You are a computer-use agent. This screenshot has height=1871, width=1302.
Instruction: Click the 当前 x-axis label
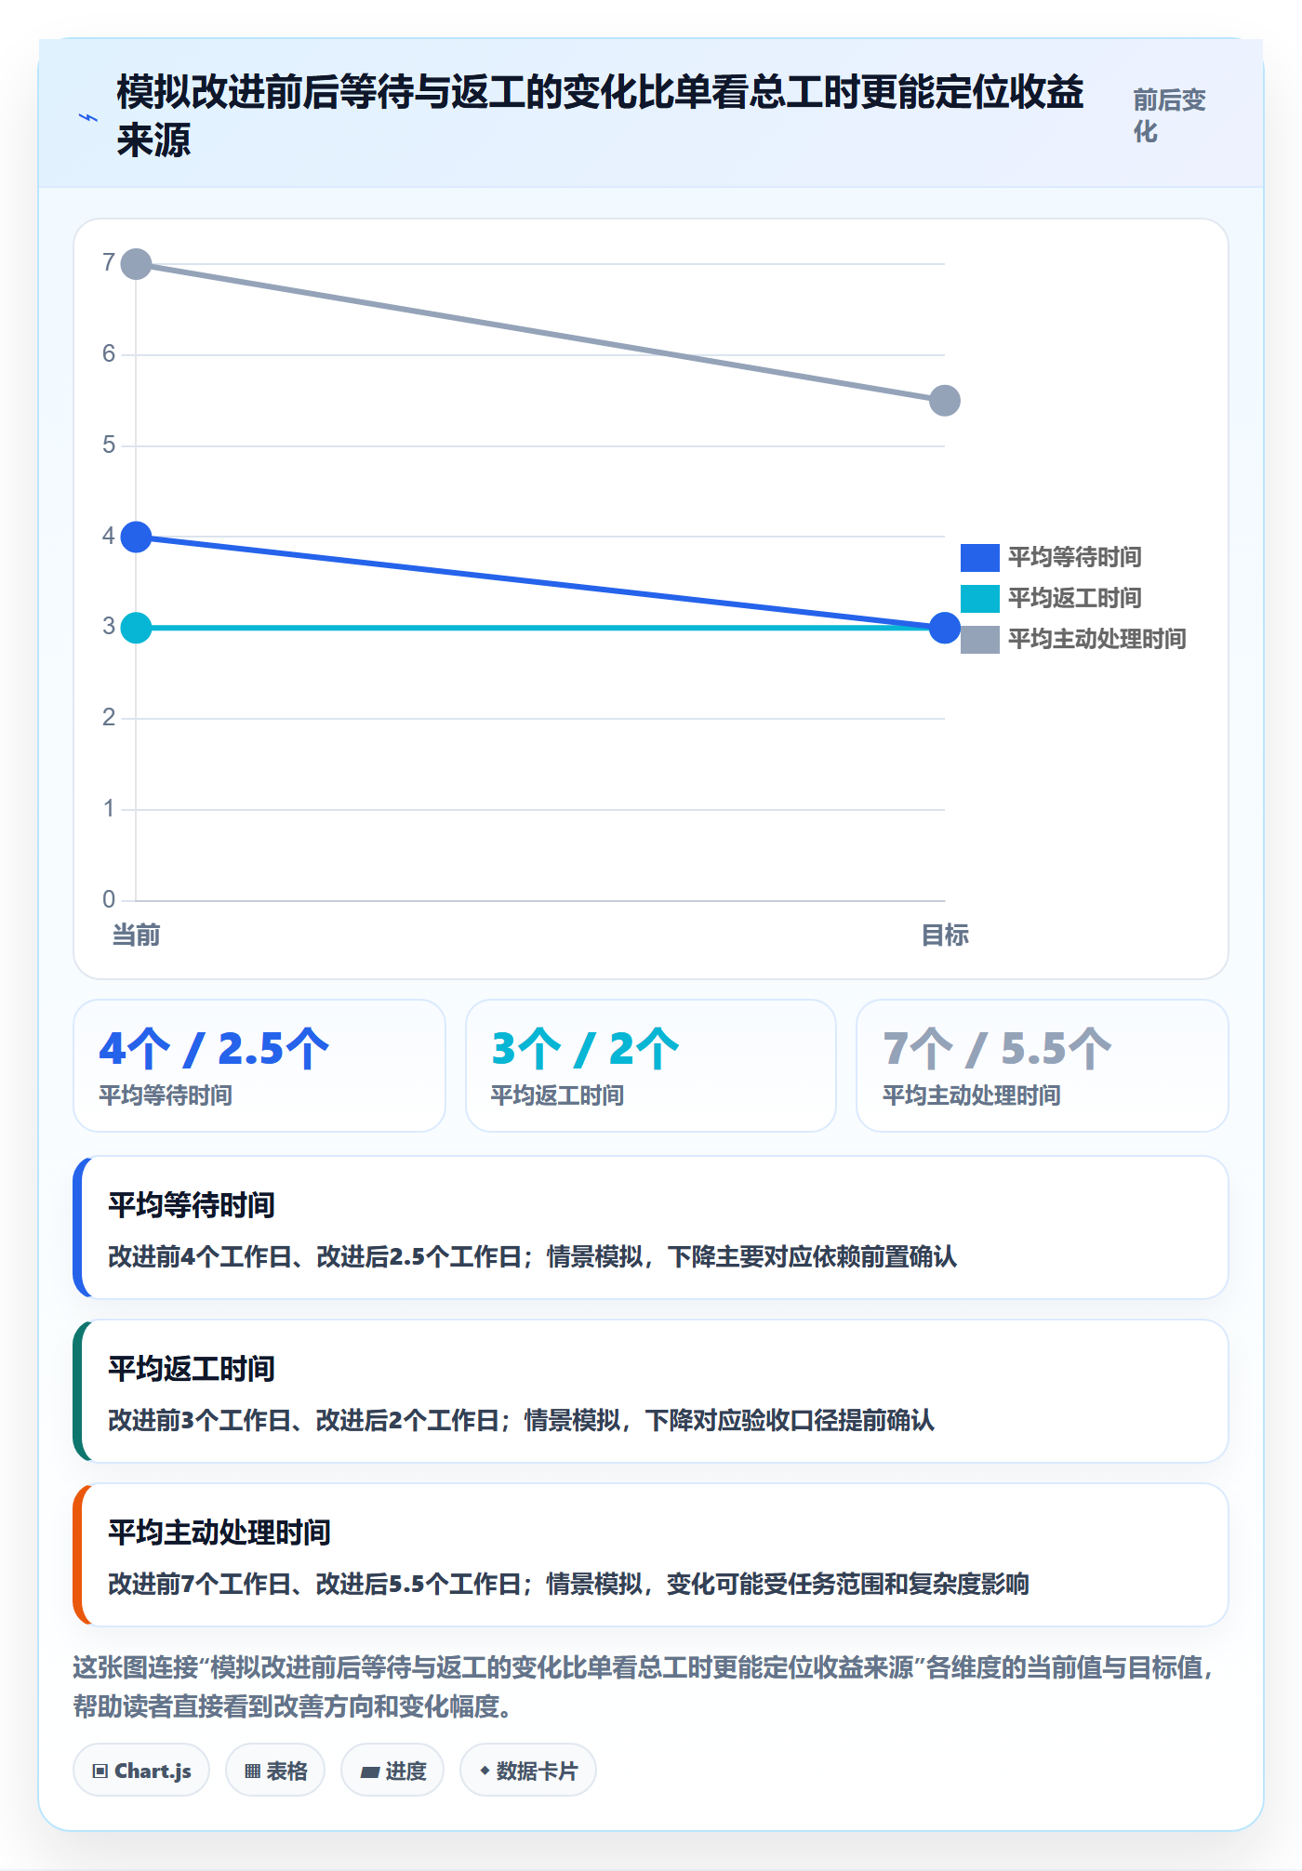click(x=137, y=935)
